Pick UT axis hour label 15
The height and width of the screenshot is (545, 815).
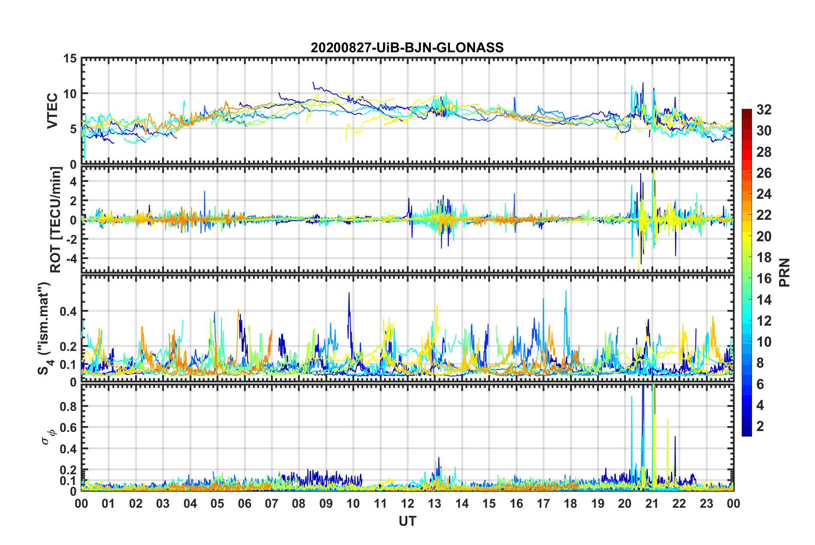(x=489, y=503)
